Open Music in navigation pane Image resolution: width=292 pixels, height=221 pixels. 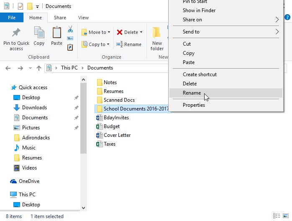coord(25,148)
